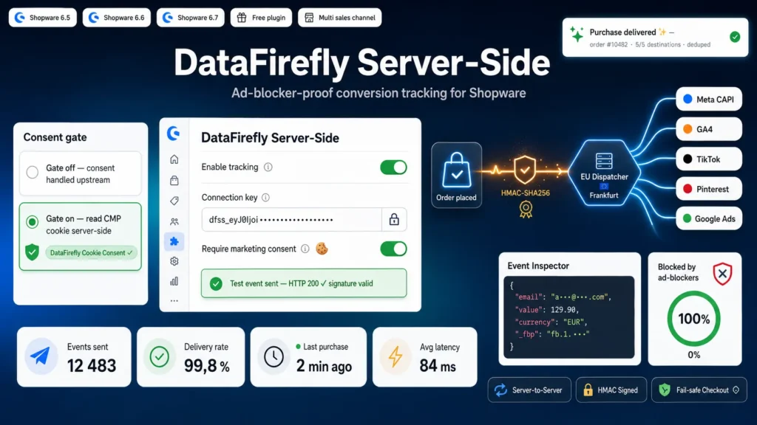757x425 pixels.
Task: Select Gate on read CMP cookie radio
Action: click(x=33, y=221)
